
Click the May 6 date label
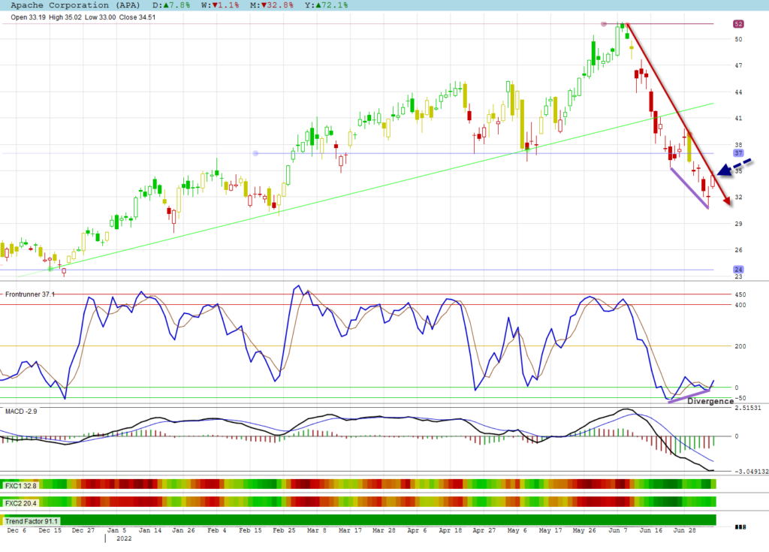pyautogui.click(x=517, y=530)
